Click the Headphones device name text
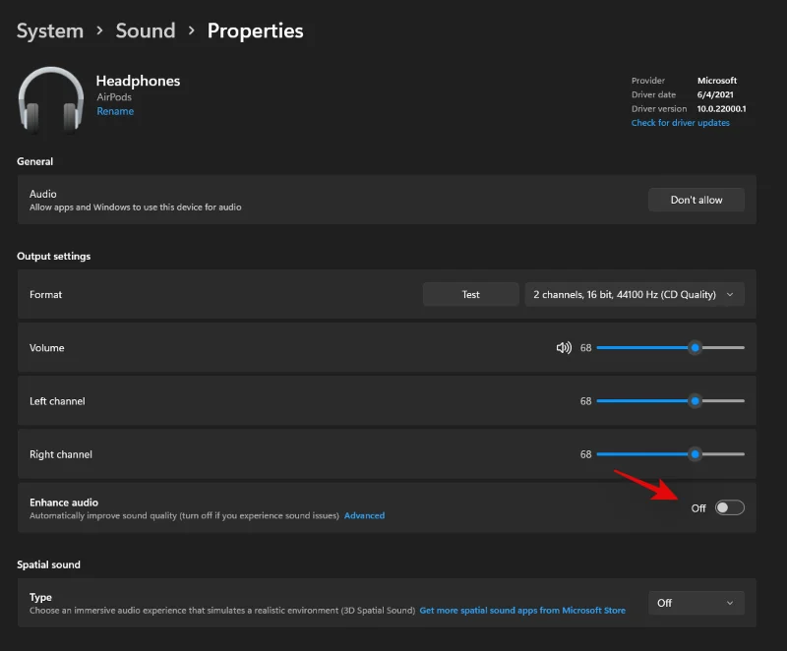The image size is (787, 651). pyautogui.click(x=138, y=81)
